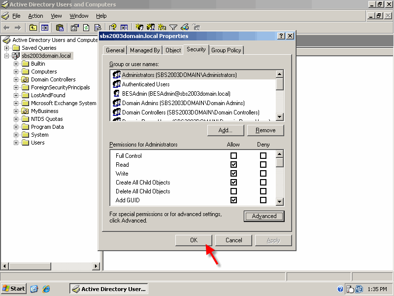Check Deny for Full Control

263,156
